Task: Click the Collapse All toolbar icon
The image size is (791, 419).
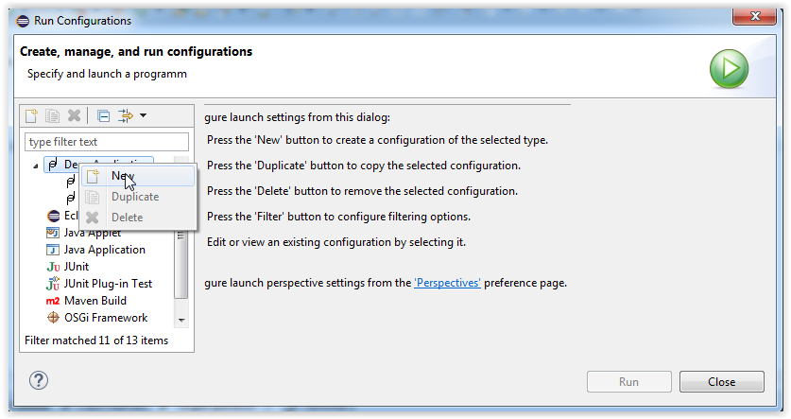Action: coord(104,115)
